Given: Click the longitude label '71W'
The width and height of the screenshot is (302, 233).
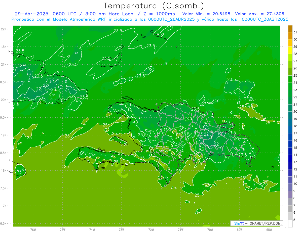Looking at the screenshot, I should point(180,230).
